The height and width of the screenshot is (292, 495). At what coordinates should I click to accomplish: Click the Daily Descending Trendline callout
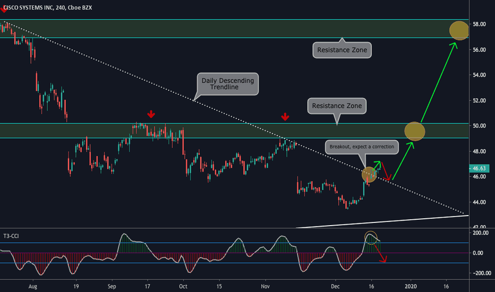[228, 84]
